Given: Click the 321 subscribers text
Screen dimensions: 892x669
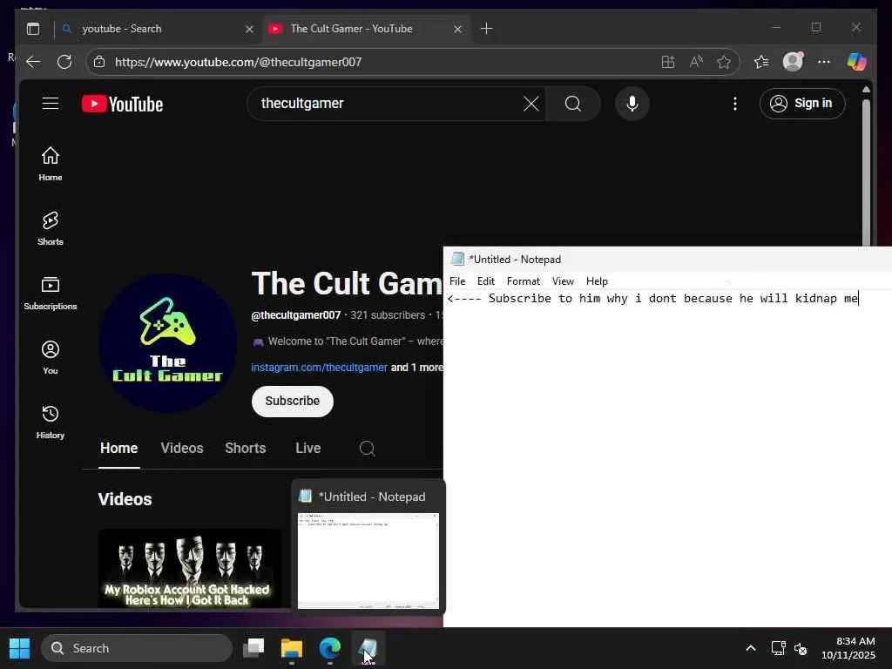Looking at the screenshot, I should [x=388, y=315].
